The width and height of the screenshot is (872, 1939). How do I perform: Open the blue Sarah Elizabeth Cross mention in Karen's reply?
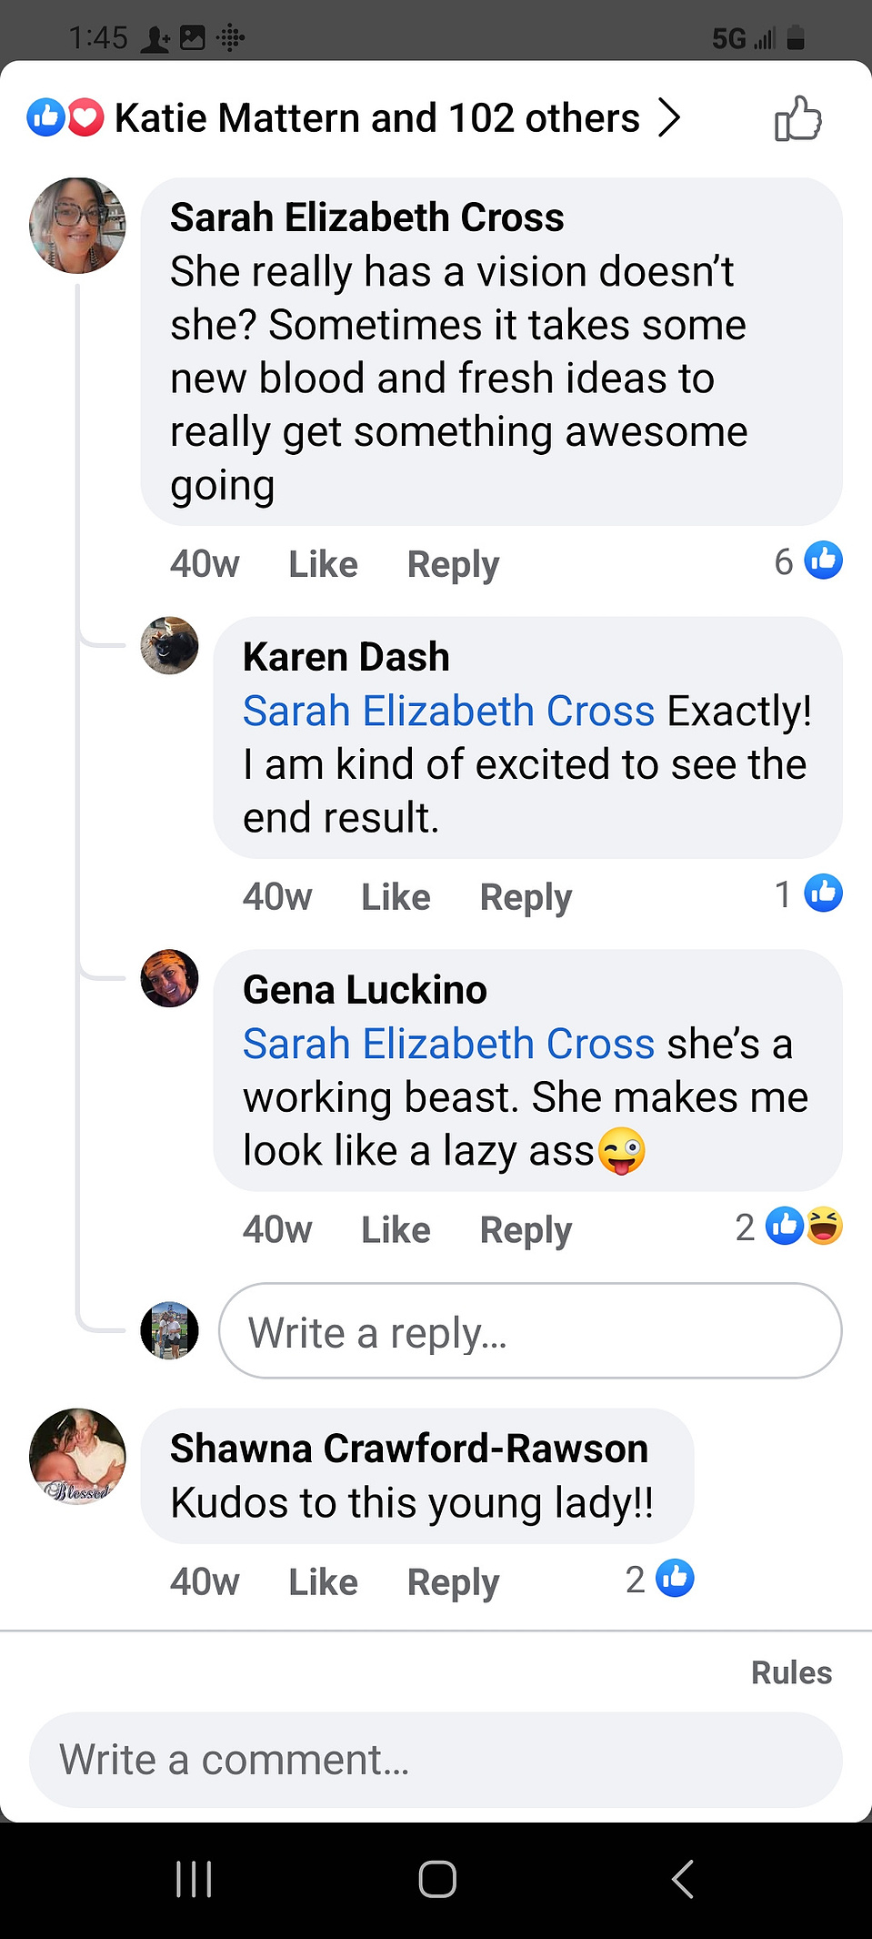[x=448, y=711]
